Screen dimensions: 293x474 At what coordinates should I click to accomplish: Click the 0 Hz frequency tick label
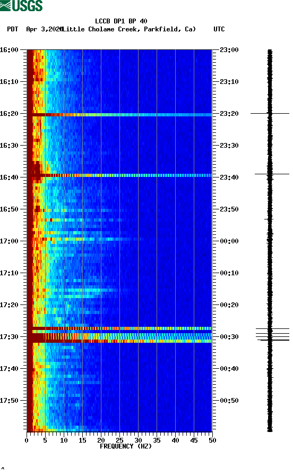click(x=27, y=441)
